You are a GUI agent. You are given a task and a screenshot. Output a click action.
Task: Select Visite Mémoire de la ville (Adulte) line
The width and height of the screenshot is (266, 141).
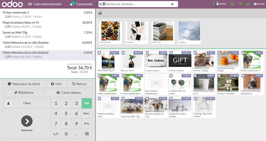[x=48, y=45]
